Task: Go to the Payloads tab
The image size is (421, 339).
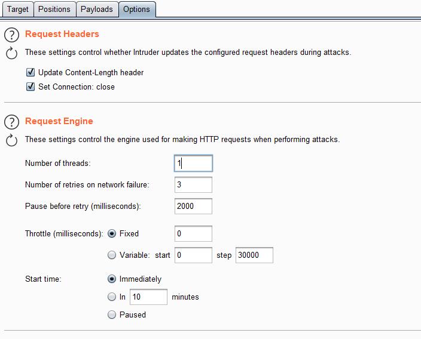Action: tap(96, 10)
